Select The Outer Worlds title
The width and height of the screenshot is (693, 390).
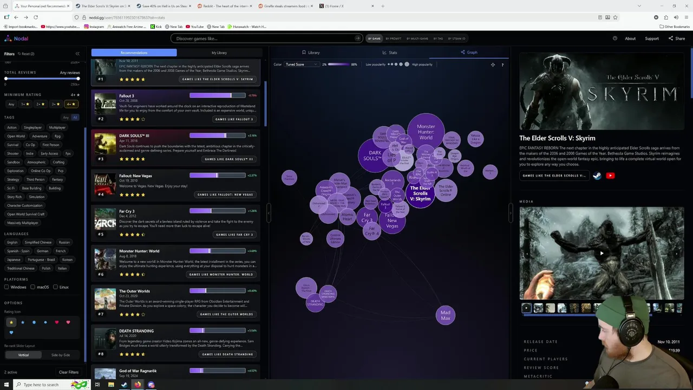click(x=134, y=291)
